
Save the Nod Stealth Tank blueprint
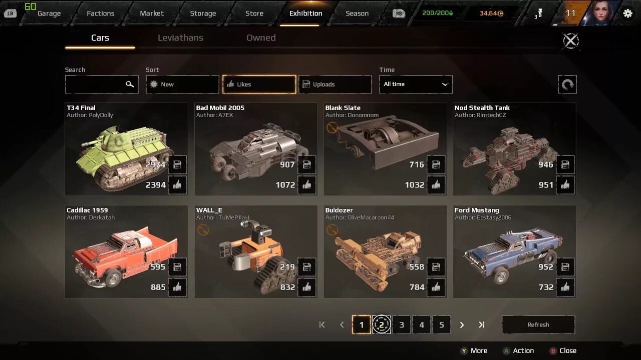565,164
